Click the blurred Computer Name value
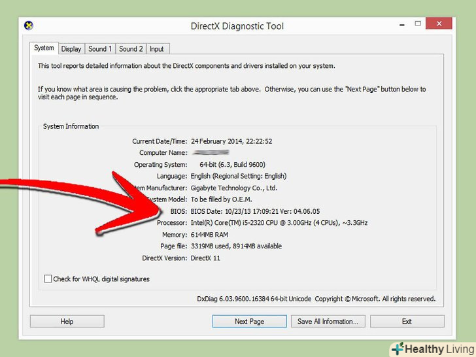The width and height of the screenshot is (476, 357). (209, 153)
